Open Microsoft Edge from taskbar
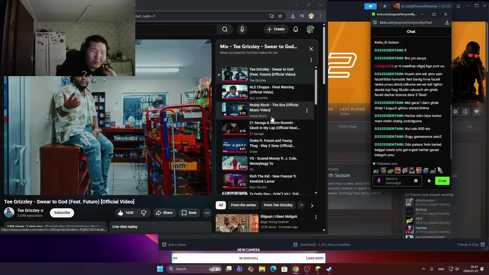This screenshot has height=275, width=489. 273,269
